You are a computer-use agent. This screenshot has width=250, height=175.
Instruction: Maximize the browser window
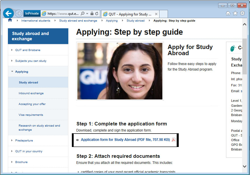pos(232,6)
